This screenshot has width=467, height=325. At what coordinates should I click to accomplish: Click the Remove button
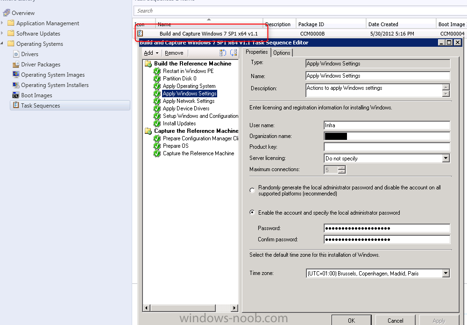(174, 53)
